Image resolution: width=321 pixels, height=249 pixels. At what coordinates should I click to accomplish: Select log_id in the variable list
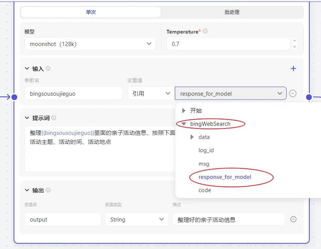(x=206, y=150)
